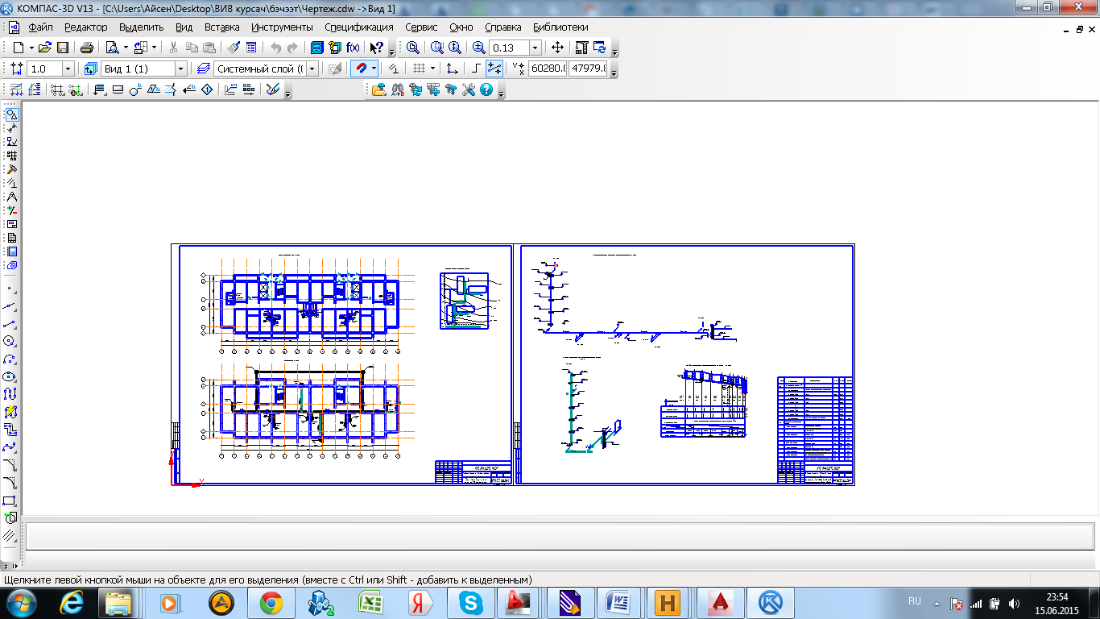Screen dimensions: 1100x619
Task: Click the volume speaker tray icon
Action: click(x=1013, y=603)
